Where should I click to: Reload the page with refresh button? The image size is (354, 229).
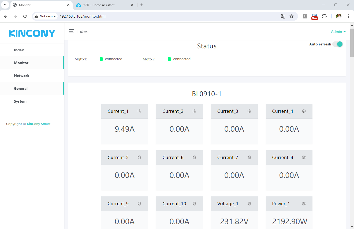[x=25, y=16]
